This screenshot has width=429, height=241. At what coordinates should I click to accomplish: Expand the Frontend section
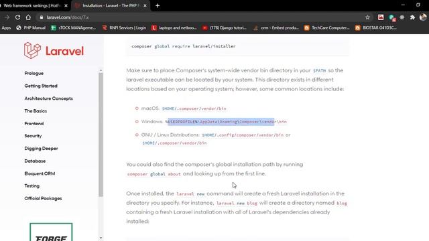click(x=34, y=123)
